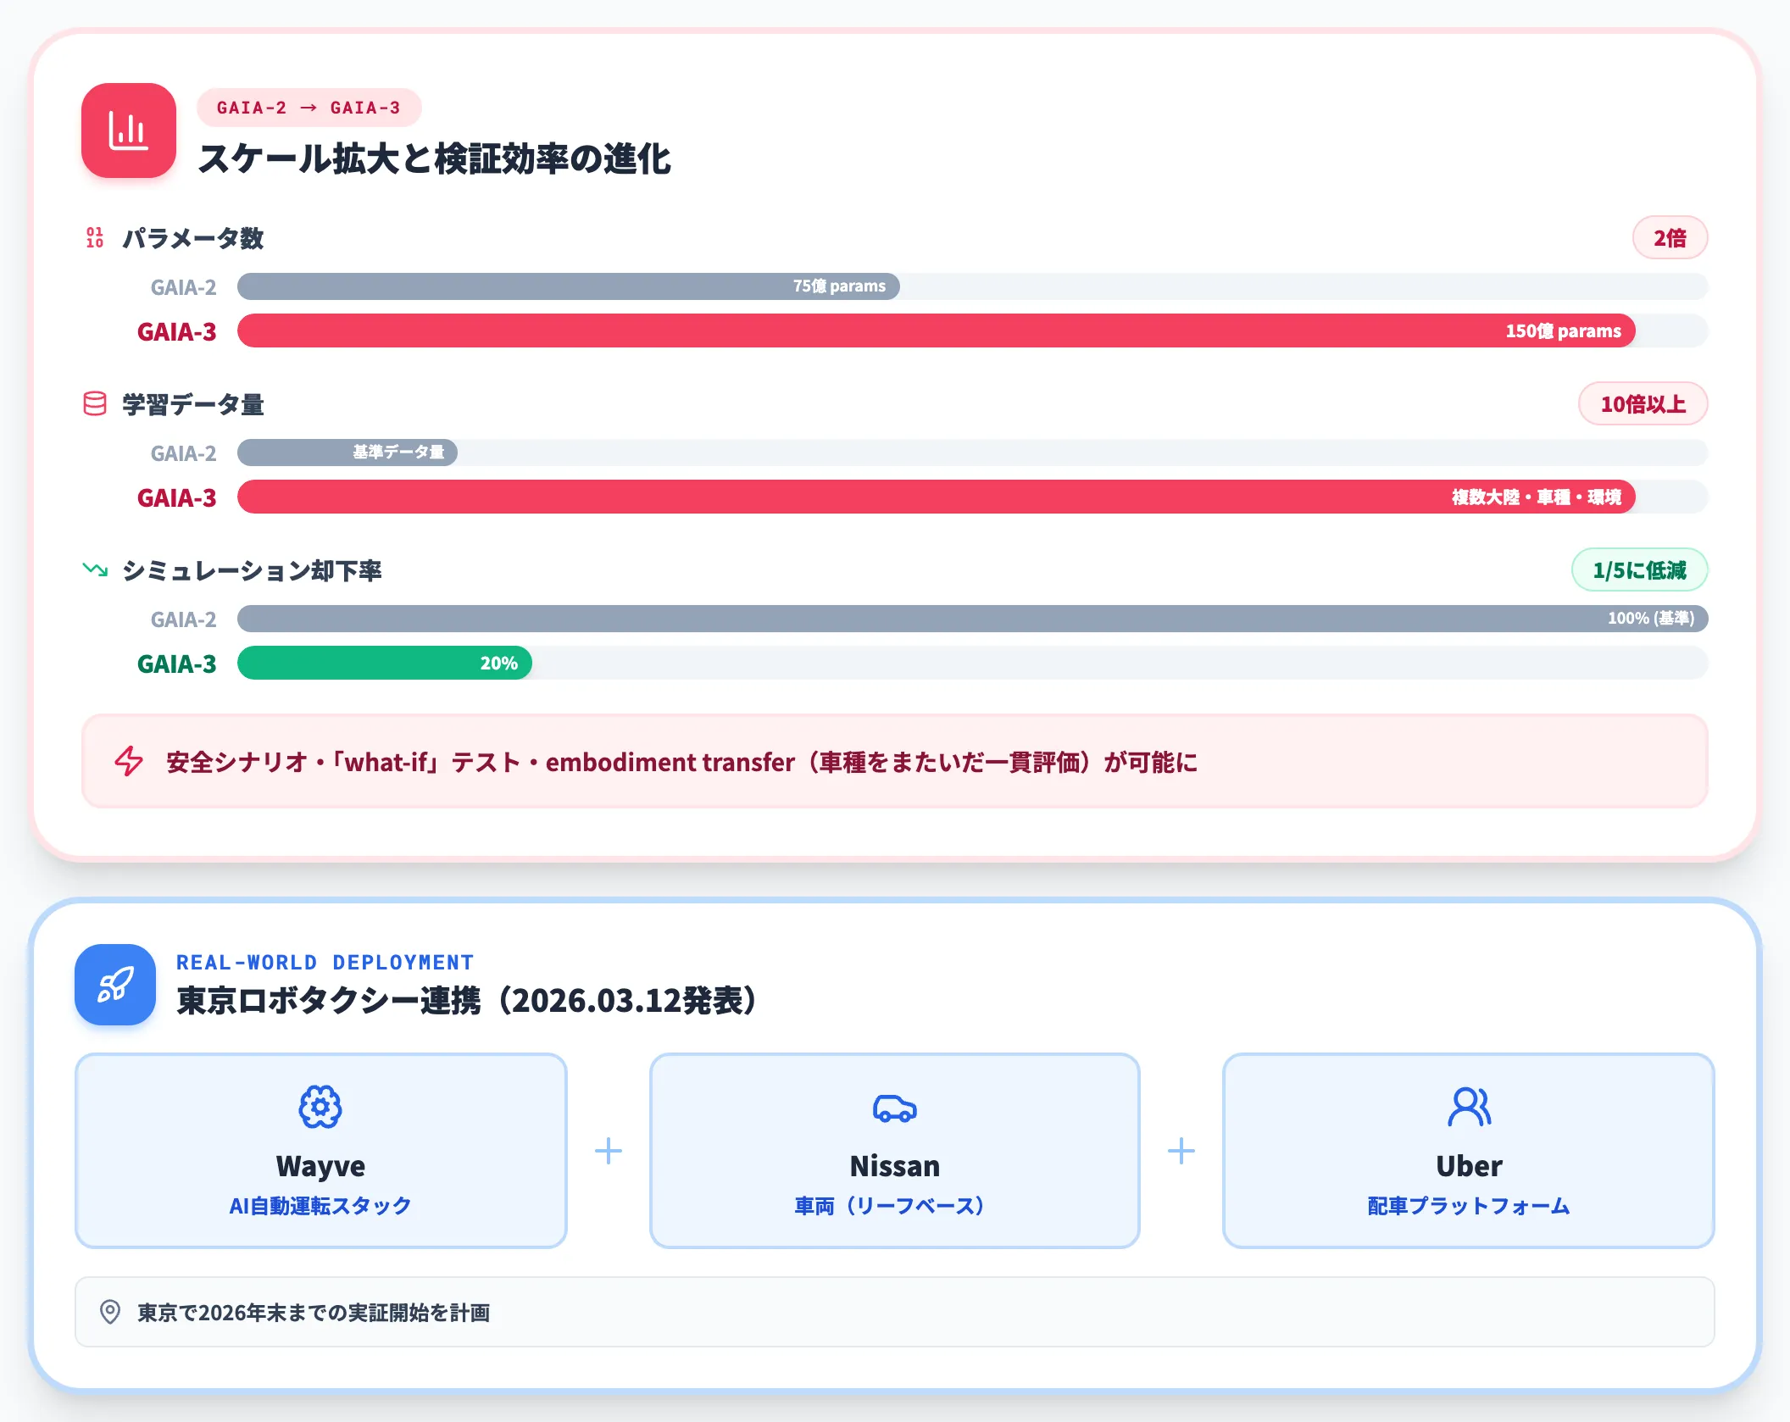Click the 10倍以上 badge
Viewport: 1790px width, 1422px height.
click(x=1643, y=404)
